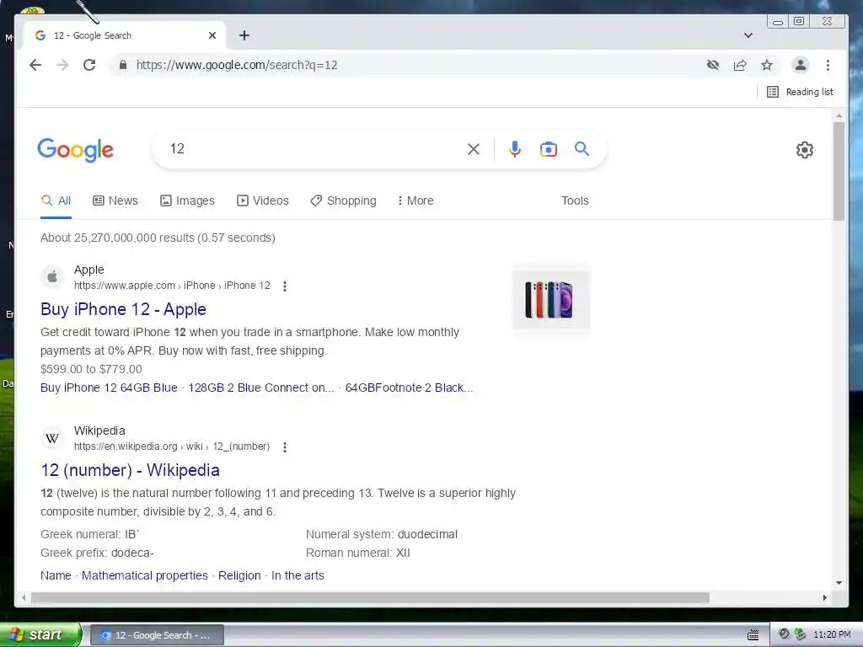The image size is (863, 647).
Task: Open the Name section link
Action: [x=56, y=575]
